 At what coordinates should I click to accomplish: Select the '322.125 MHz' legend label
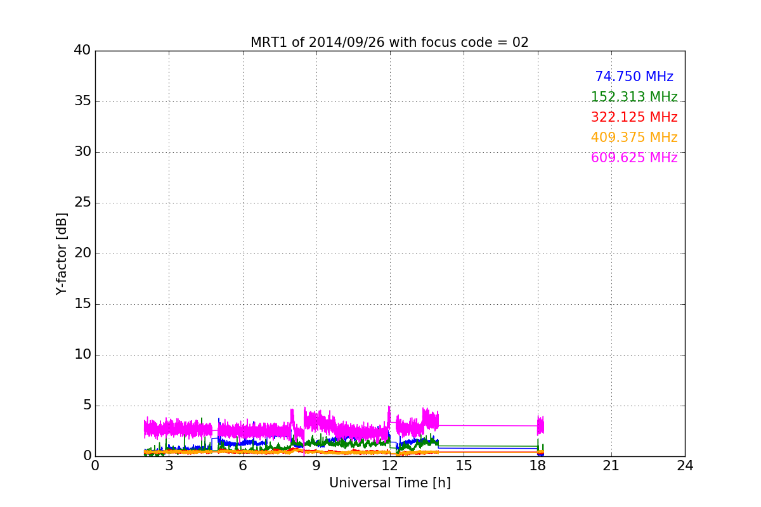(x=634, y=117)
